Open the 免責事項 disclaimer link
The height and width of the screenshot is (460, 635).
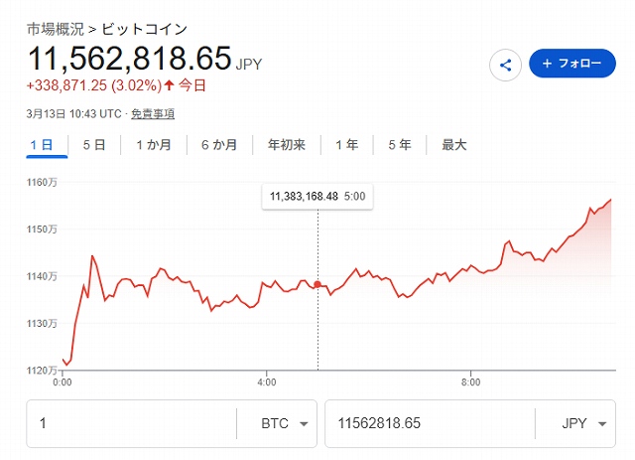point(153,113)
